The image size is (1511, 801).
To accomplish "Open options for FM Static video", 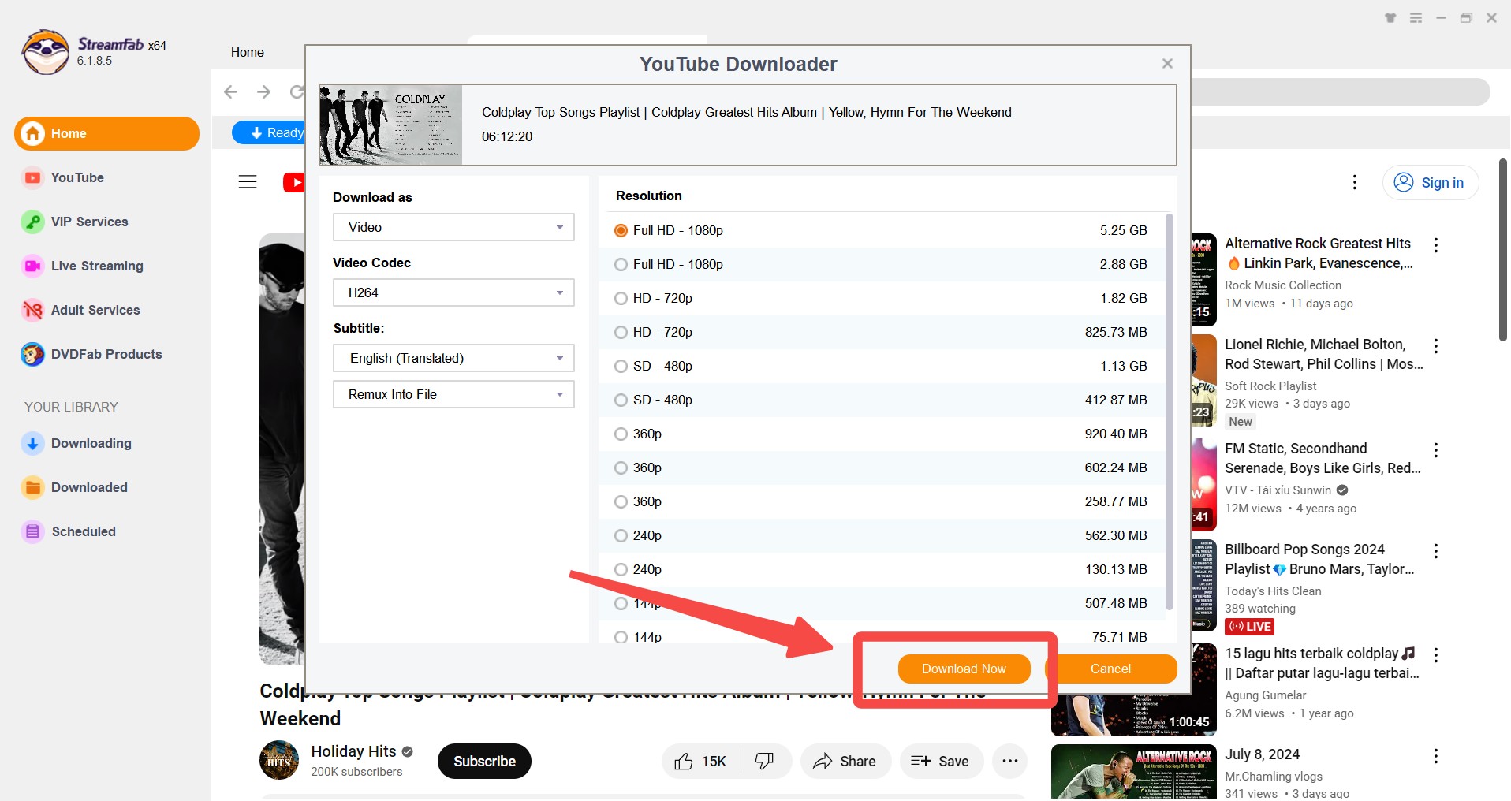I will (1436, 450).
